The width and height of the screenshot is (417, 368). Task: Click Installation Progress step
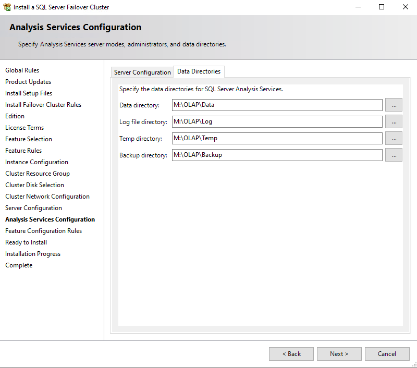33,254
